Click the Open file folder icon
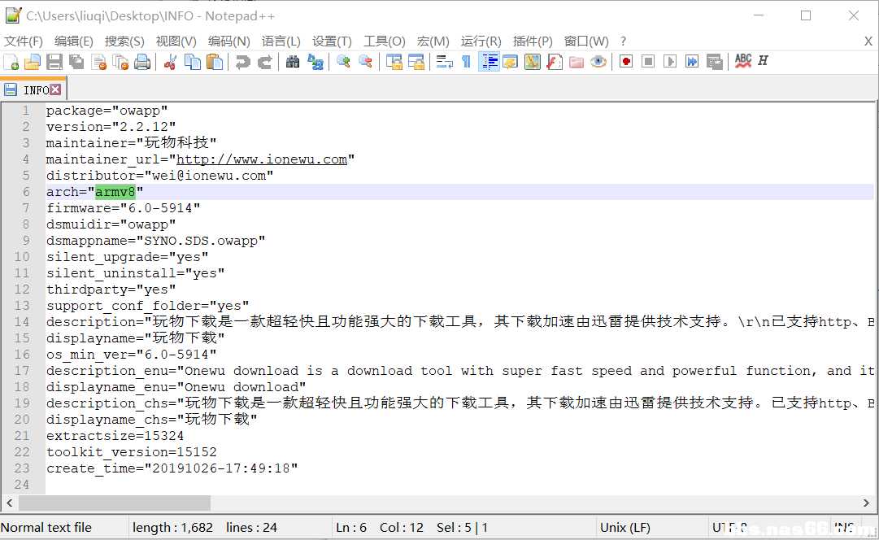This screenshot has width=879, height=540. pos(33,62)
